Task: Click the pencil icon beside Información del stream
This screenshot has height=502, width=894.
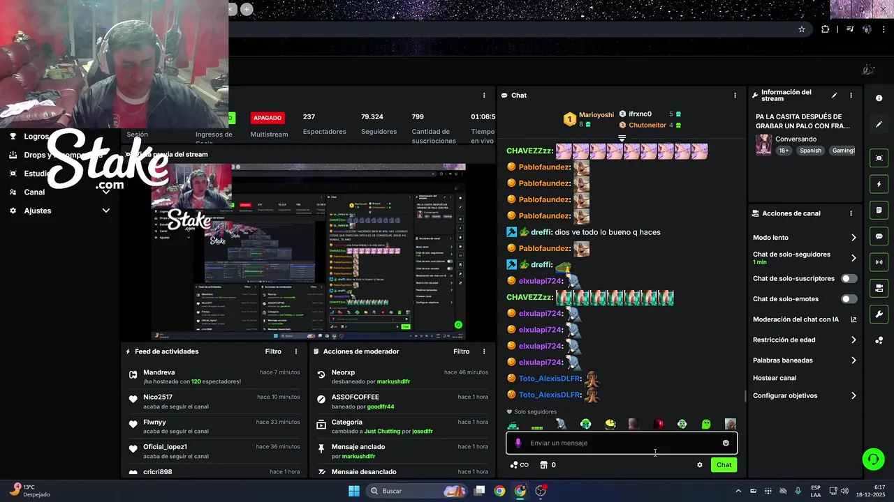Action: [x=834, y=96]
